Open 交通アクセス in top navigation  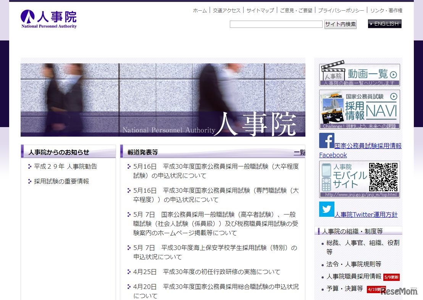point(227,11)
